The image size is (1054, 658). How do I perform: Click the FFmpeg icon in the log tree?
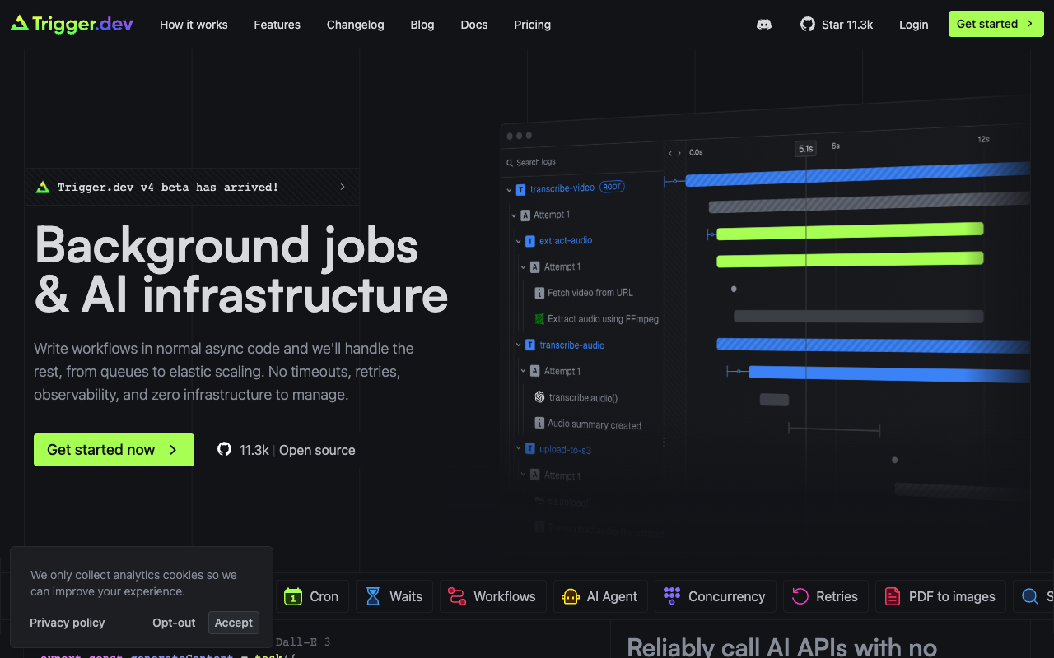point(539,318)
